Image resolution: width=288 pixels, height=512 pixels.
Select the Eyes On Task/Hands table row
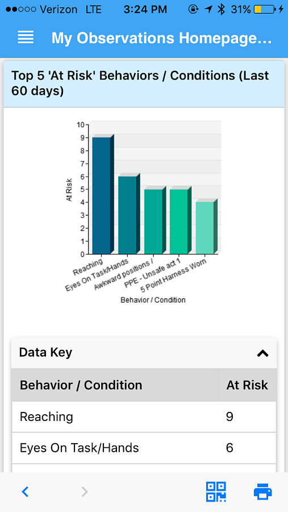tap(144, 448)
